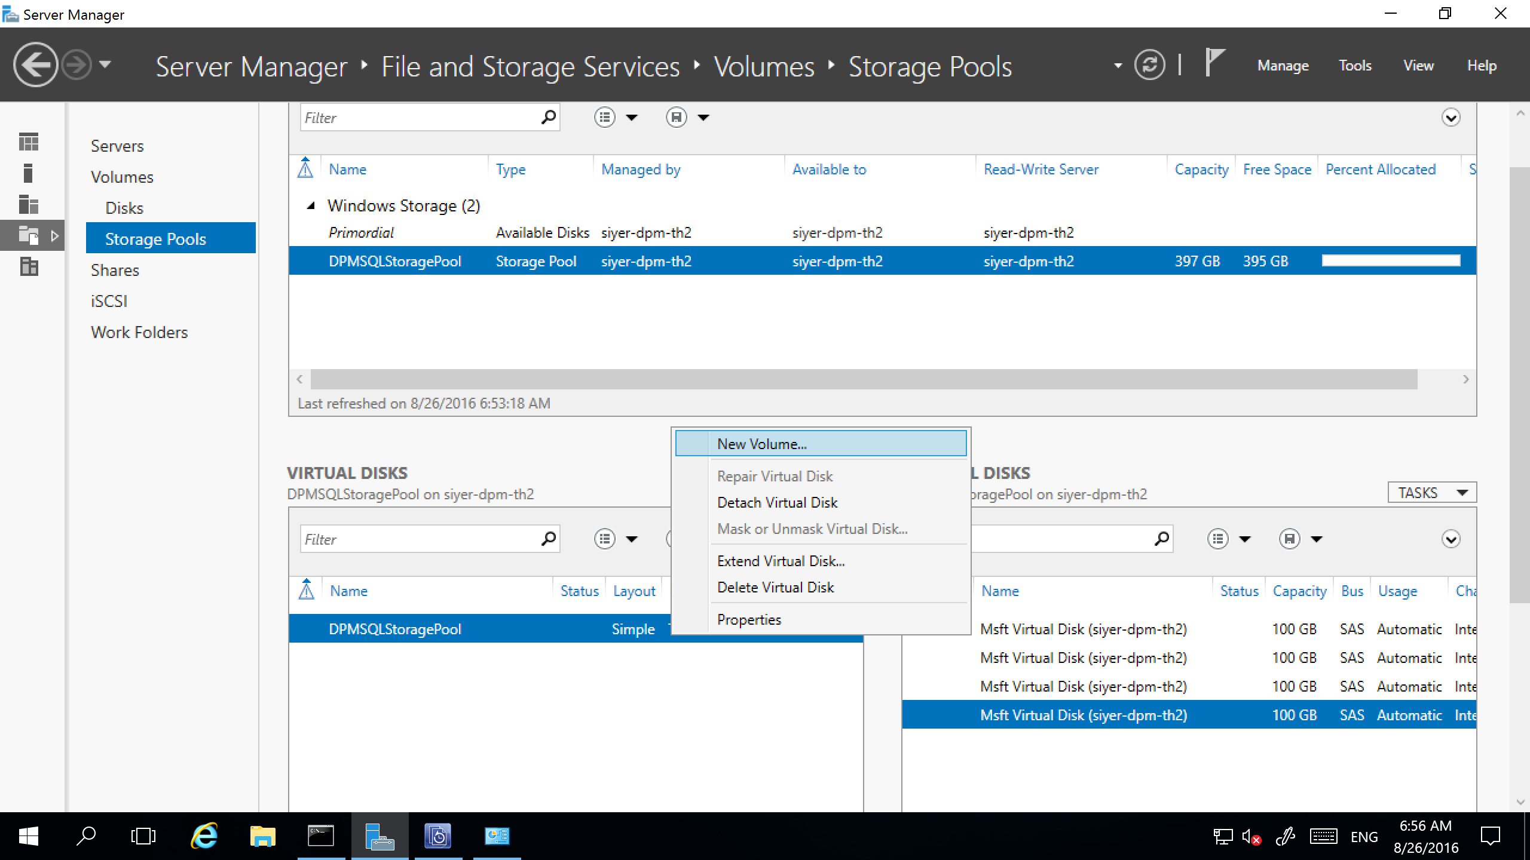
Task: Click the flag/filter icon in top toolbar
Action: point(1218,66)
